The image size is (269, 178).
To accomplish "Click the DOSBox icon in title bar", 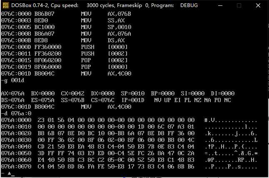I will click(6, 5).
